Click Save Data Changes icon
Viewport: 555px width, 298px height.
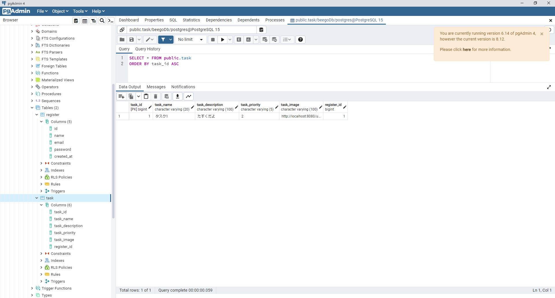pyautogui.click(x=167, y=96)
